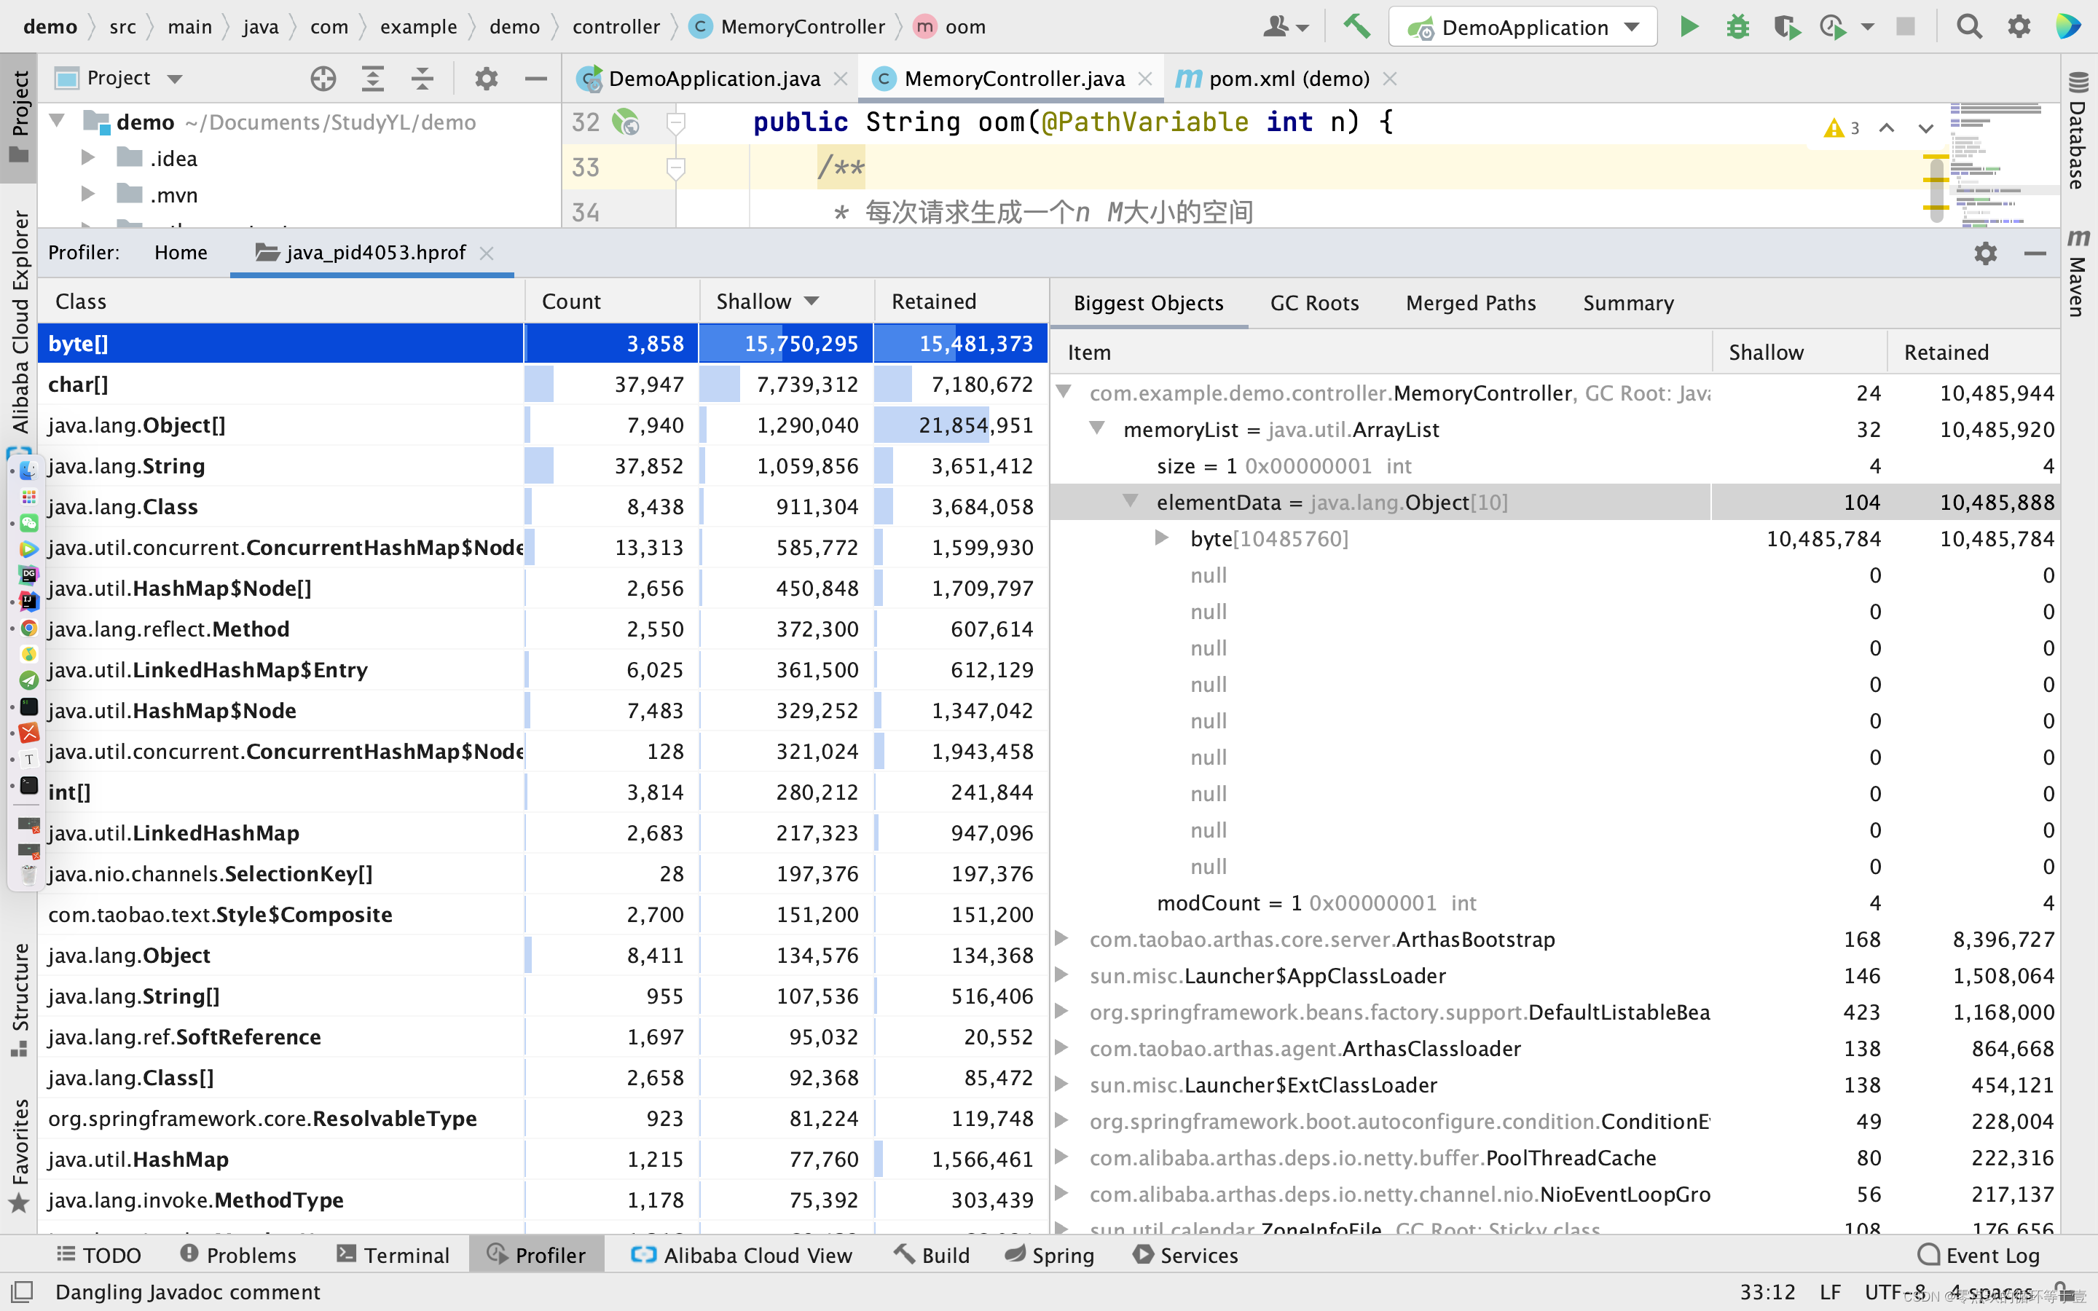Open the Summary tab
Viewport: 2098px width, 1311px height.
click(x=1628, y=302)
